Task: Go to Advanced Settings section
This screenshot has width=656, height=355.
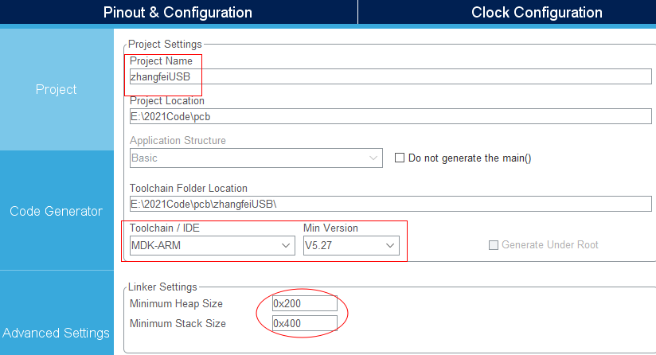Action: 57,333
